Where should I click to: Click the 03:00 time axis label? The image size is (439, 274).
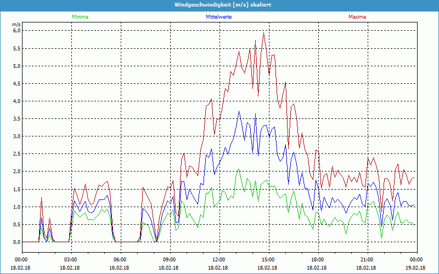pos(71,260)
